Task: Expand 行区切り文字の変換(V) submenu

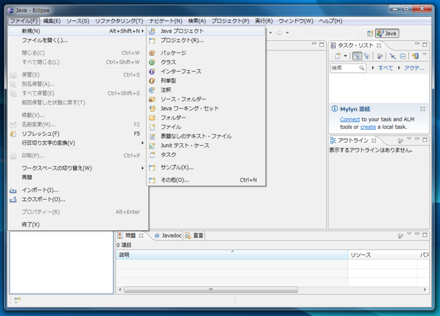Action: pos(78,143)
